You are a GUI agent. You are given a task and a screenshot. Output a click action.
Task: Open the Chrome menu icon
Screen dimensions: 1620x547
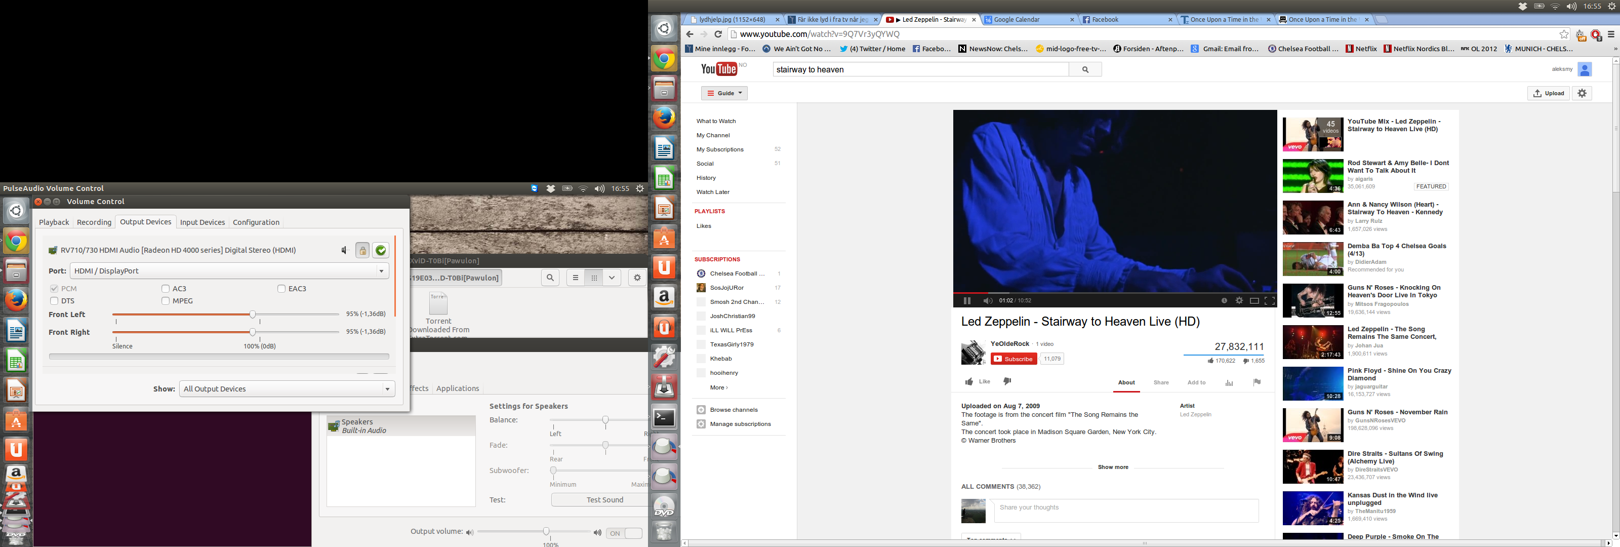[1611, 34]
